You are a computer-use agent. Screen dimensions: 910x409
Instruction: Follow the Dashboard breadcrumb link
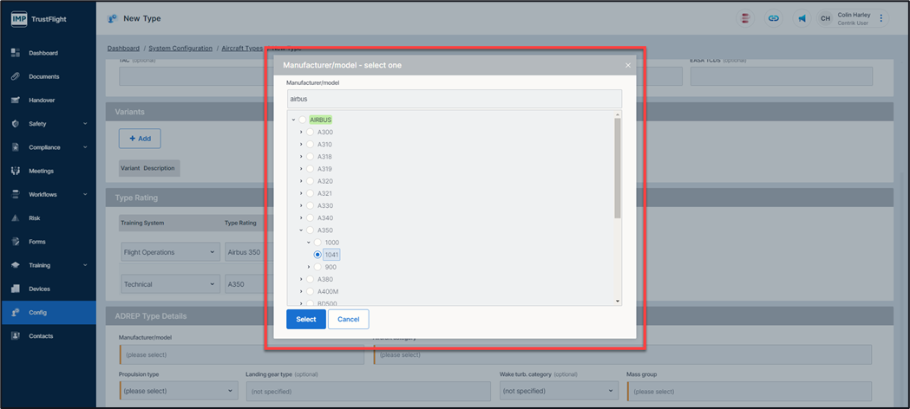click(x=123, y=48)
